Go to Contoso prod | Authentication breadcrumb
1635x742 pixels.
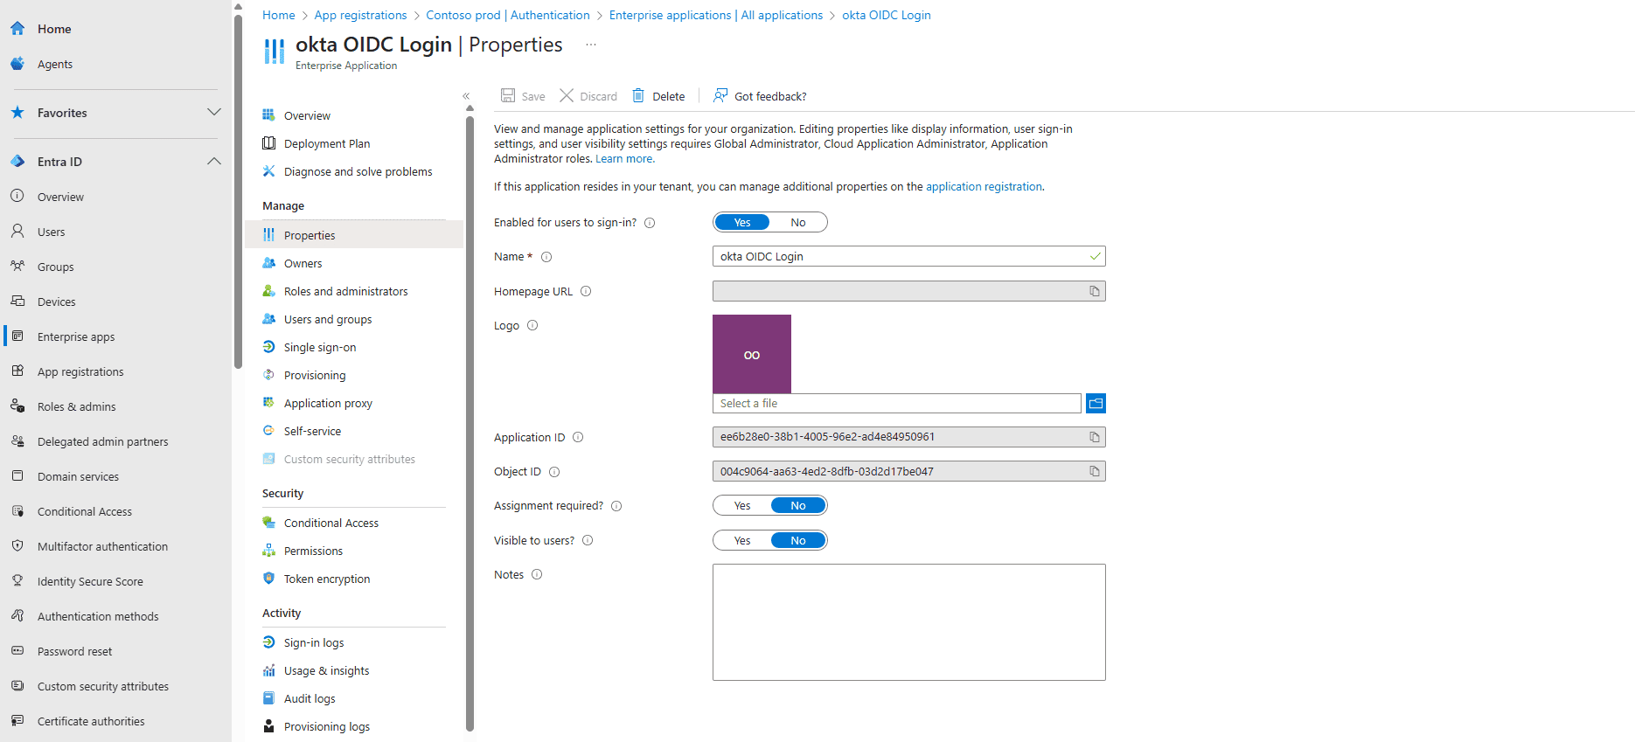[x=508, y=15]
